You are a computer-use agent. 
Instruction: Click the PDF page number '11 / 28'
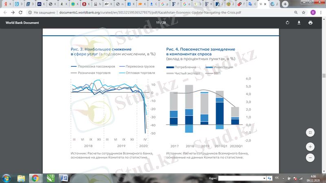[x=161, y=23]
